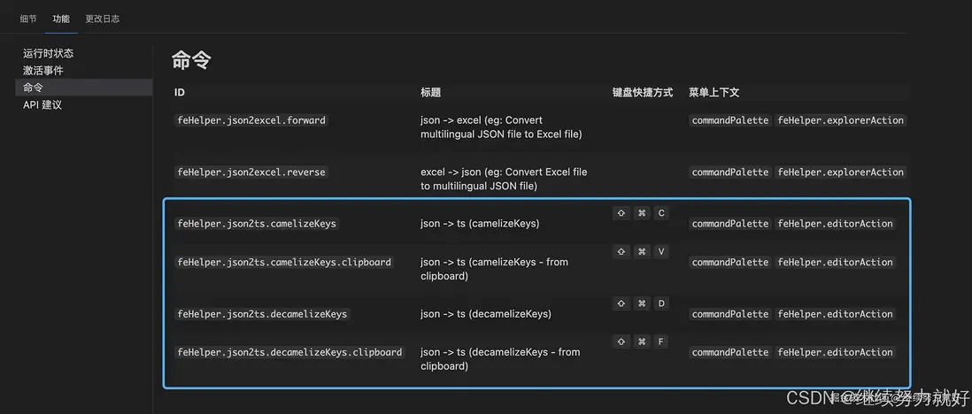Click feHelper.explorerAction tag in json2excel.forward row
Viewport: 972px width, 414px height.
(841, 120)
